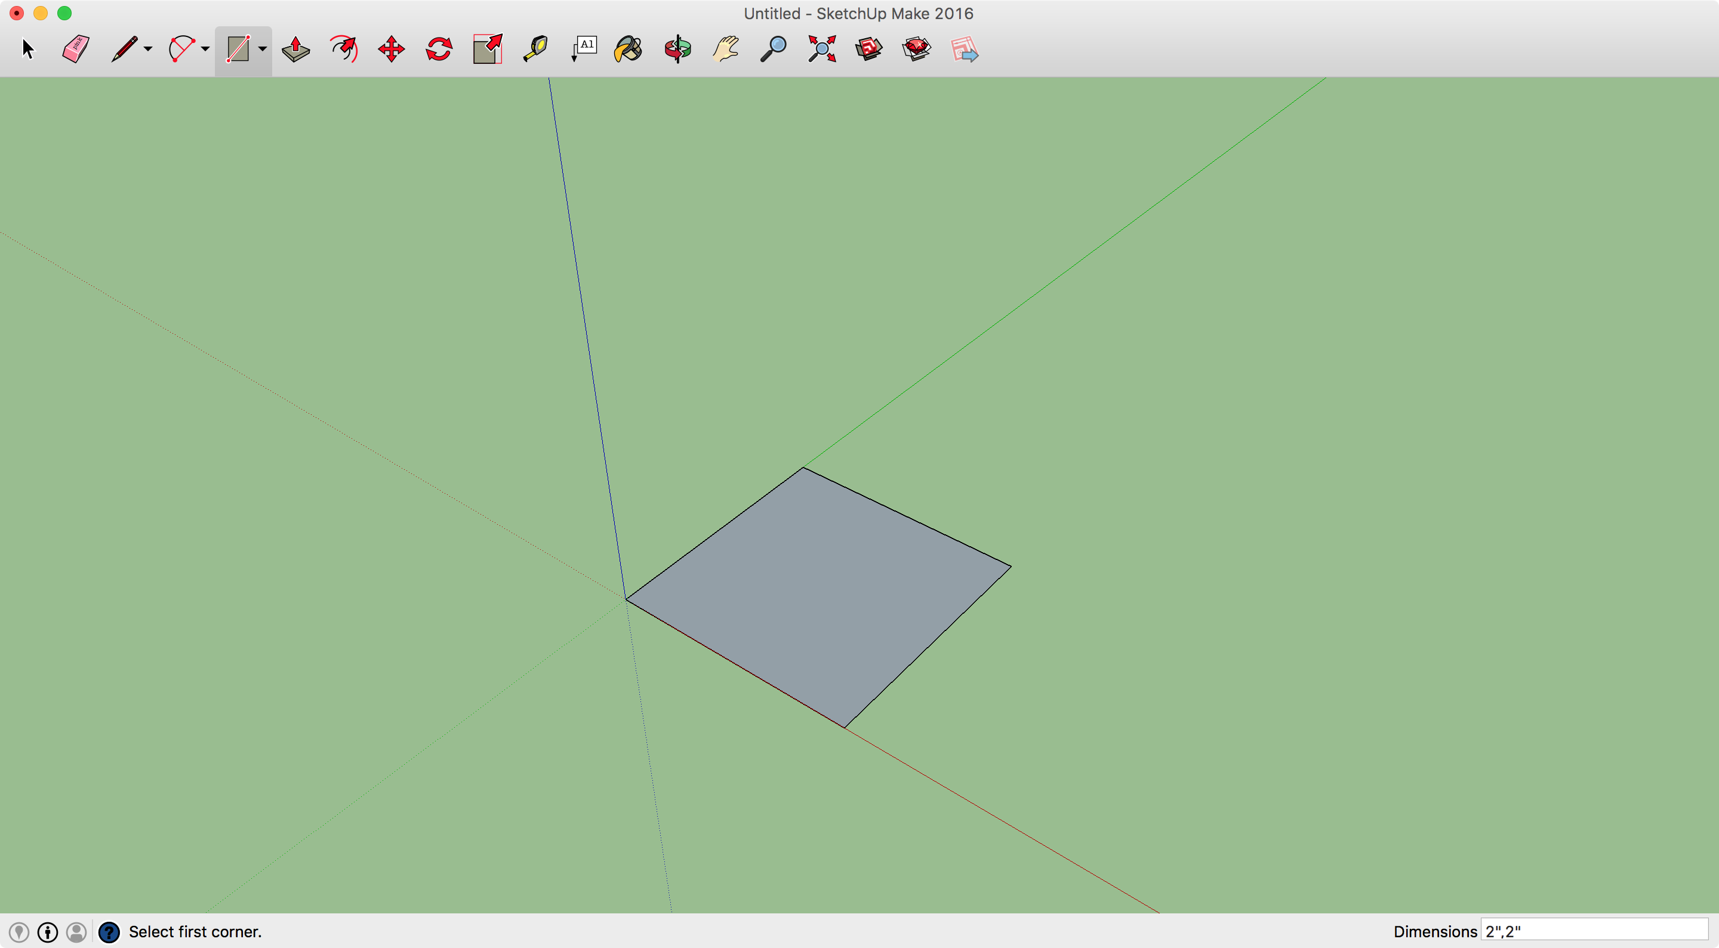This screenshot has height=948, width=1719.
Task: Activate the Offset tool
Action: pos(344,50)
